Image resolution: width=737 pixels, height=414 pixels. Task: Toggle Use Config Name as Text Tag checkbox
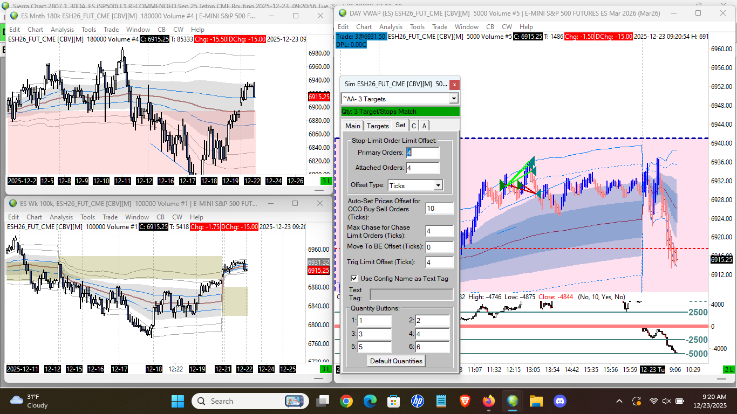[x=354, y=279]
